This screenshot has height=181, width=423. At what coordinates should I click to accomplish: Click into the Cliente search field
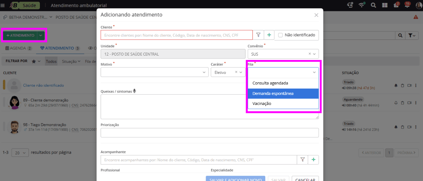[177, 35]
